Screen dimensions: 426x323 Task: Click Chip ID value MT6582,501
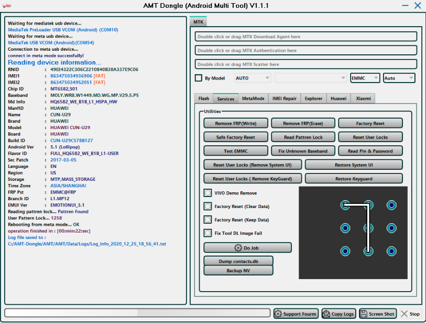(64, 89)
